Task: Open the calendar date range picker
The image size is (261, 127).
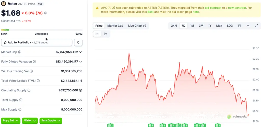Action: click(x=240, y=26)
